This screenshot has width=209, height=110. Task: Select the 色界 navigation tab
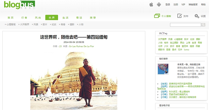tap(51, 17)
